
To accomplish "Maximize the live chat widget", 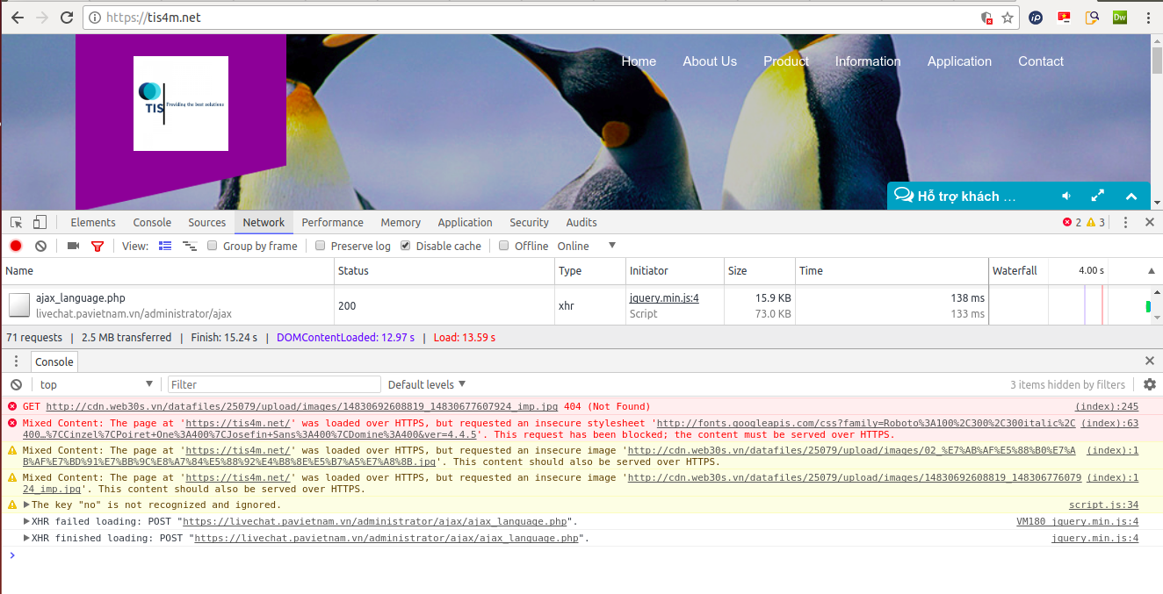I will pyautogui.click(x=1098, y=196).
